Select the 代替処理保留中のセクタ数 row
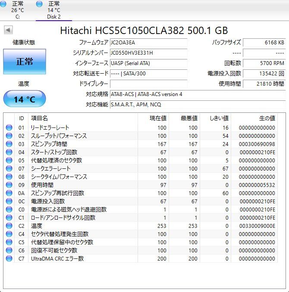This screenshot has height=292, width=289. click(x=140, y=242)
